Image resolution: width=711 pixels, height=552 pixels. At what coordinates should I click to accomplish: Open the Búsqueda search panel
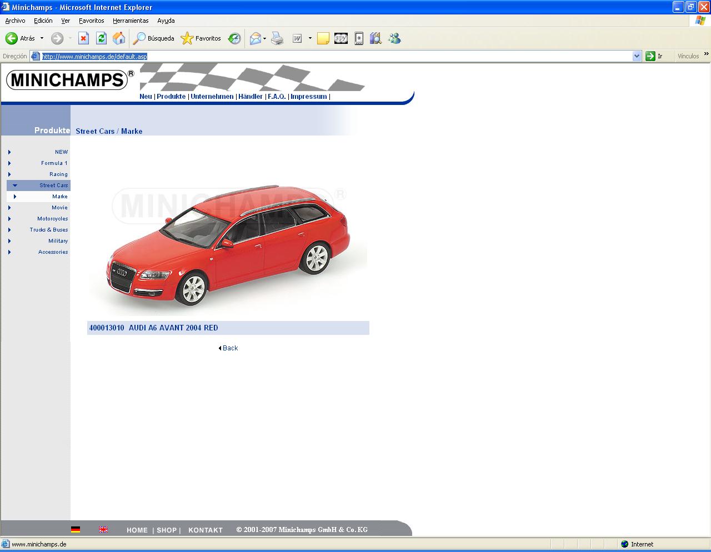pos(153,38)
